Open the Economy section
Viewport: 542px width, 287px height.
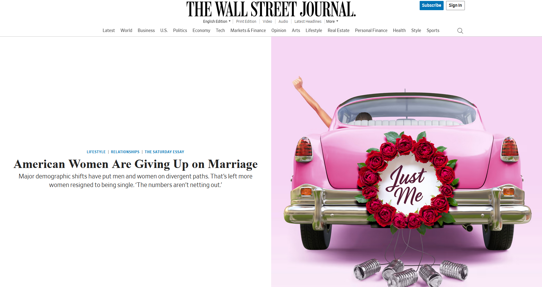click(x=201, y=30)
